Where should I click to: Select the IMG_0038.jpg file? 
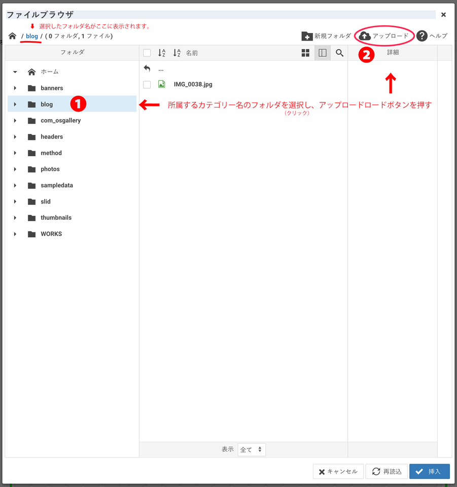[x=193, y=85]
